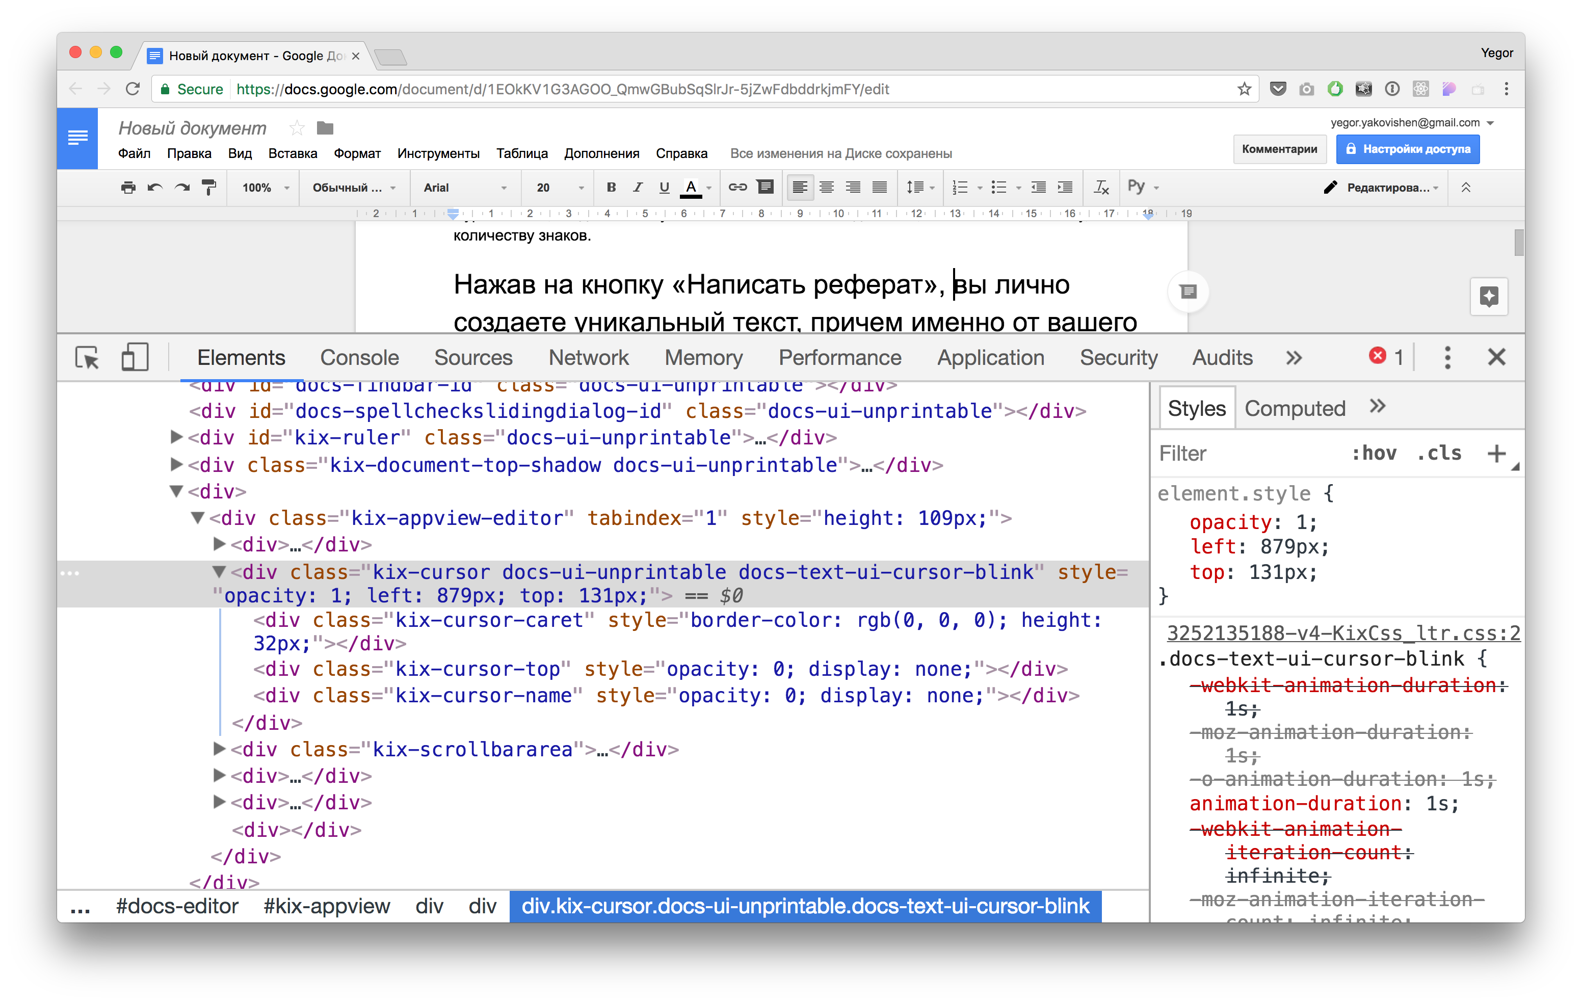
Task: Show more DevTools tabs chevron
Action: (x=1294, y=358)
